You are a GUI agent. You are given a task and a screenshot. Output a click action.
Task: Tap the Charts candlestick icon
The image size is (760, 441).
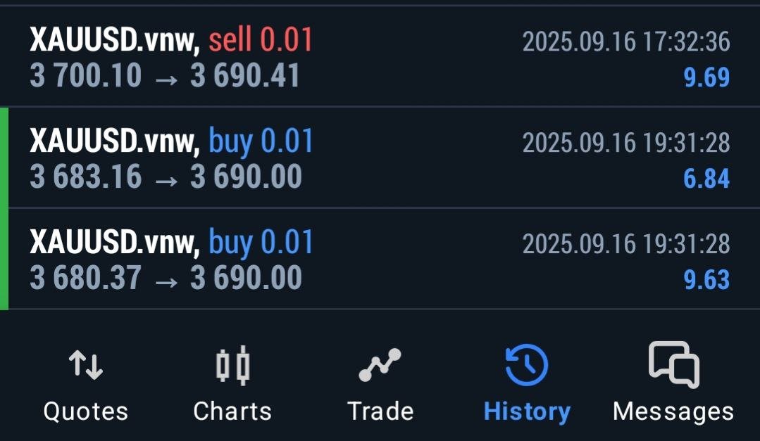point(232,365)
